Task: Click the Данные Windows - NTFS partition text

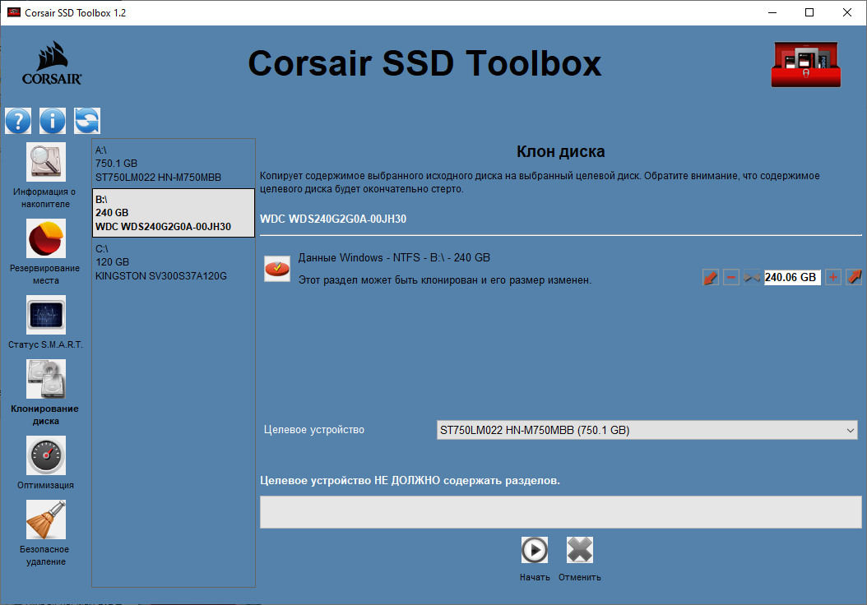Action: click(394, 257)
